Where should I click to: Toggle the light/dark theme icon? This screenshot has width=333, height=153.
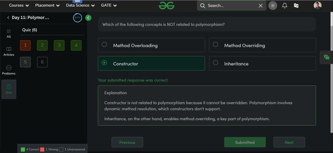(x=273, y=6)
